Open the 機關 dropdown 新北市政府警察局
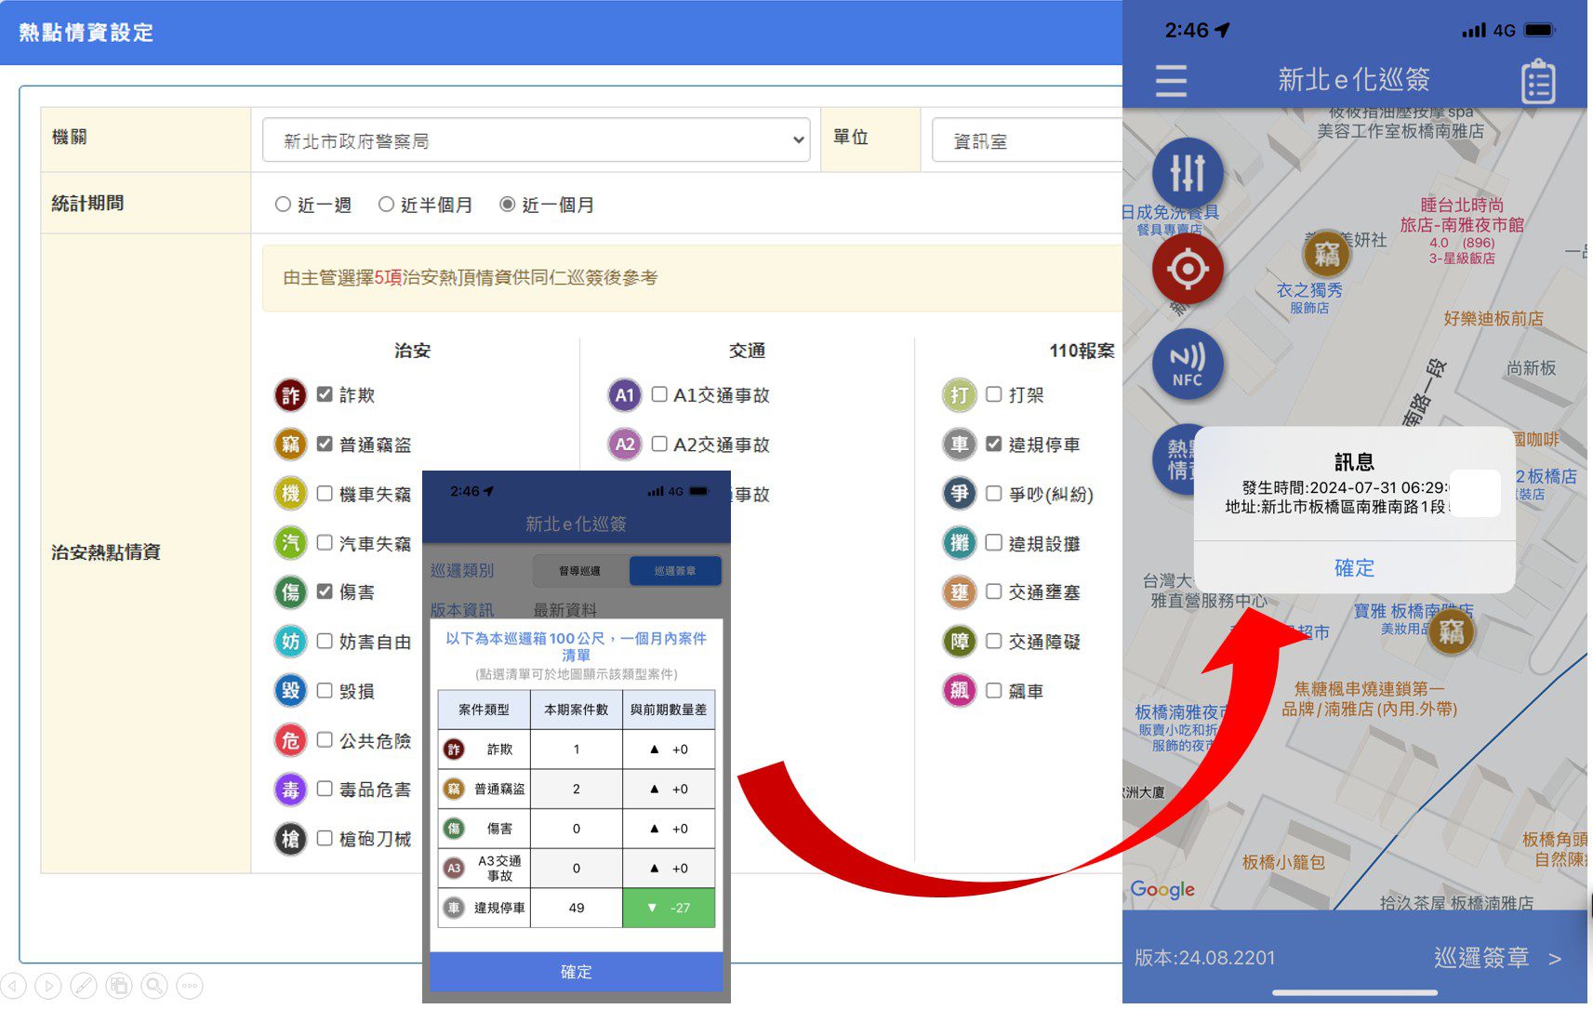The height and width of the screenshot is (1009, 1593). pyautogui.click(x=537, y=140)
